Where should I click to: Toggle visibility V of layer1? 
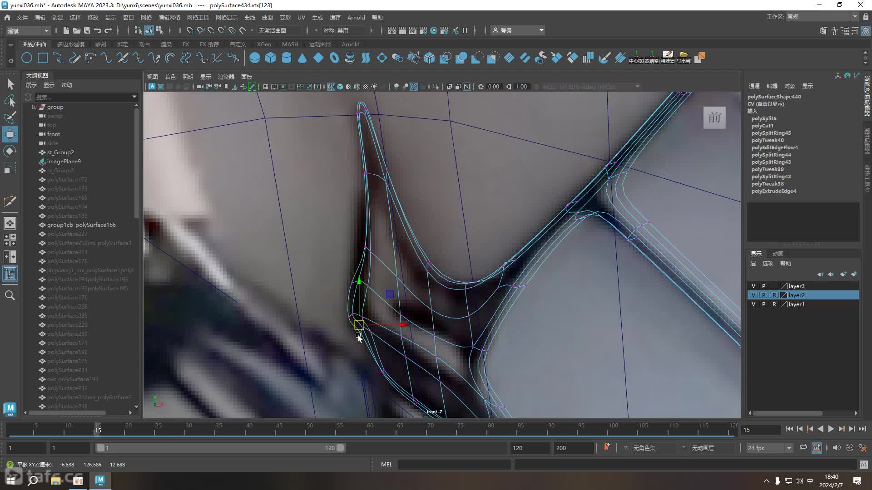coord(753,304)
